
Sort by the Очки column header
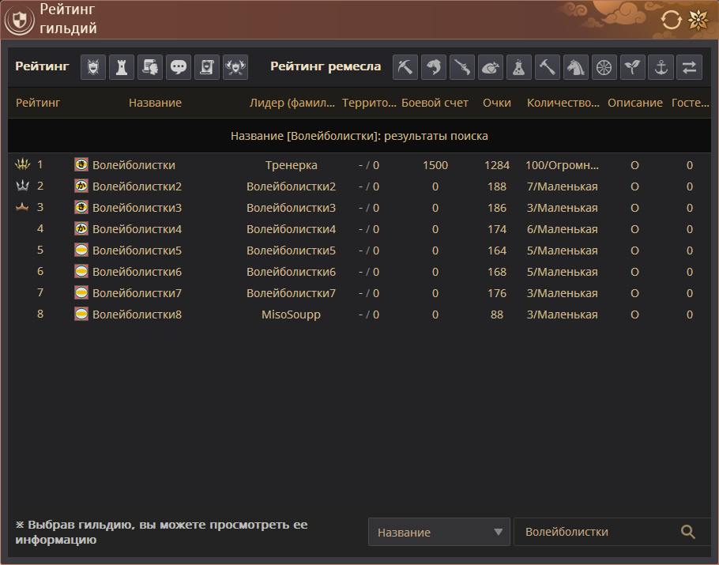point(497,103)
